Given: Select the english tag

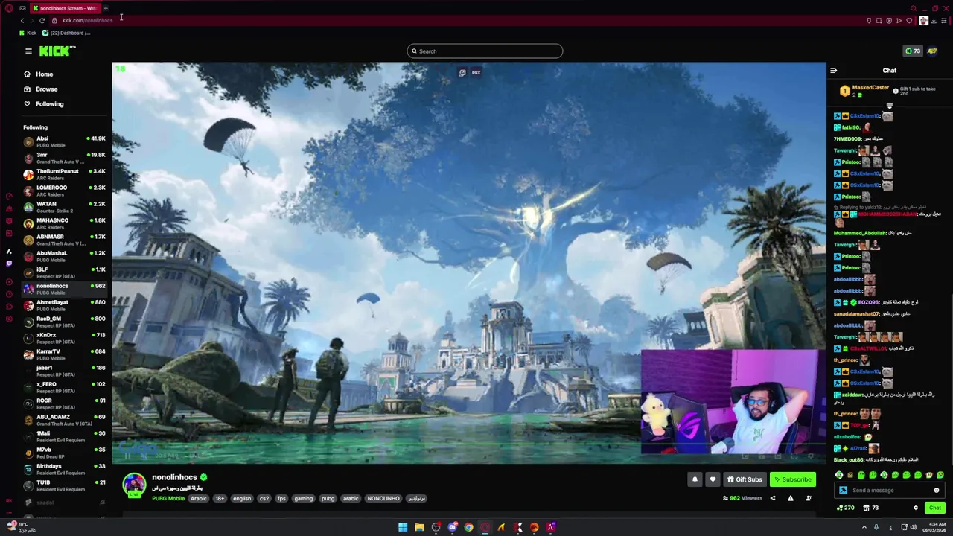Looking at the screenshot, I should coord(242,499).
